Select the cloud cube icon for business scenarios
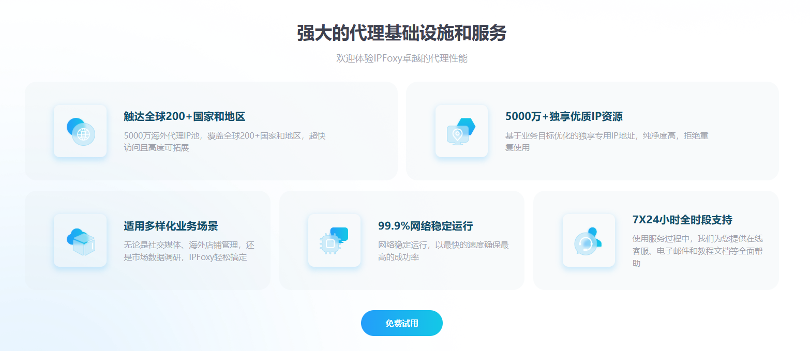Image resolution: width=810 pixels, height=351 pixels. 80,240
